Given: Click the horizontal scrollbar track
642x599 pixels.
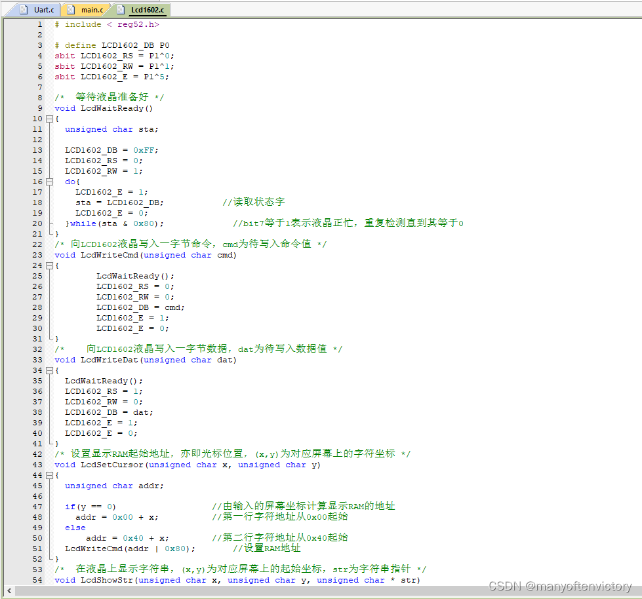Looking at the screenshot, I should [x=327, y=590].
